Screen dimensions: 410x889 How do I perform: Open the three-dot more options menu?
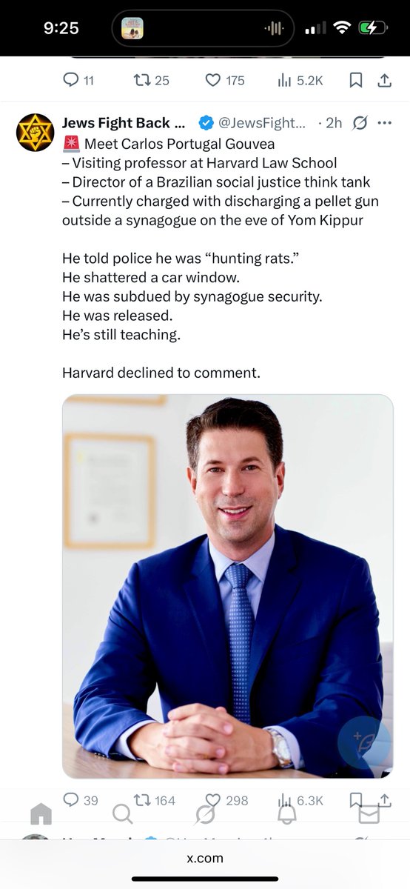point(384,123)
